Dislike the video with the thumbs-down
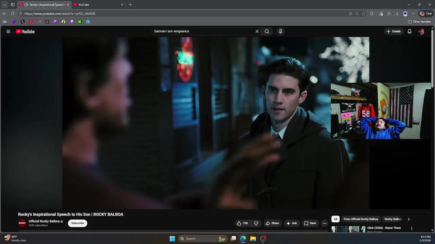Screen dimensions: 435x244 tap(256, 223)
